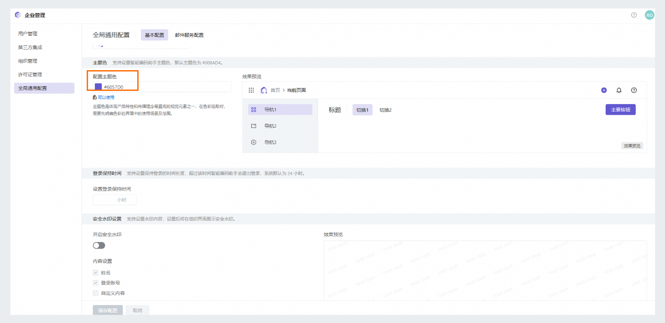The width and height of the screenshot is (665, 323).
Task: Open the RD user avatar menu
Action: pyautogui.click(x=649, y=15)
